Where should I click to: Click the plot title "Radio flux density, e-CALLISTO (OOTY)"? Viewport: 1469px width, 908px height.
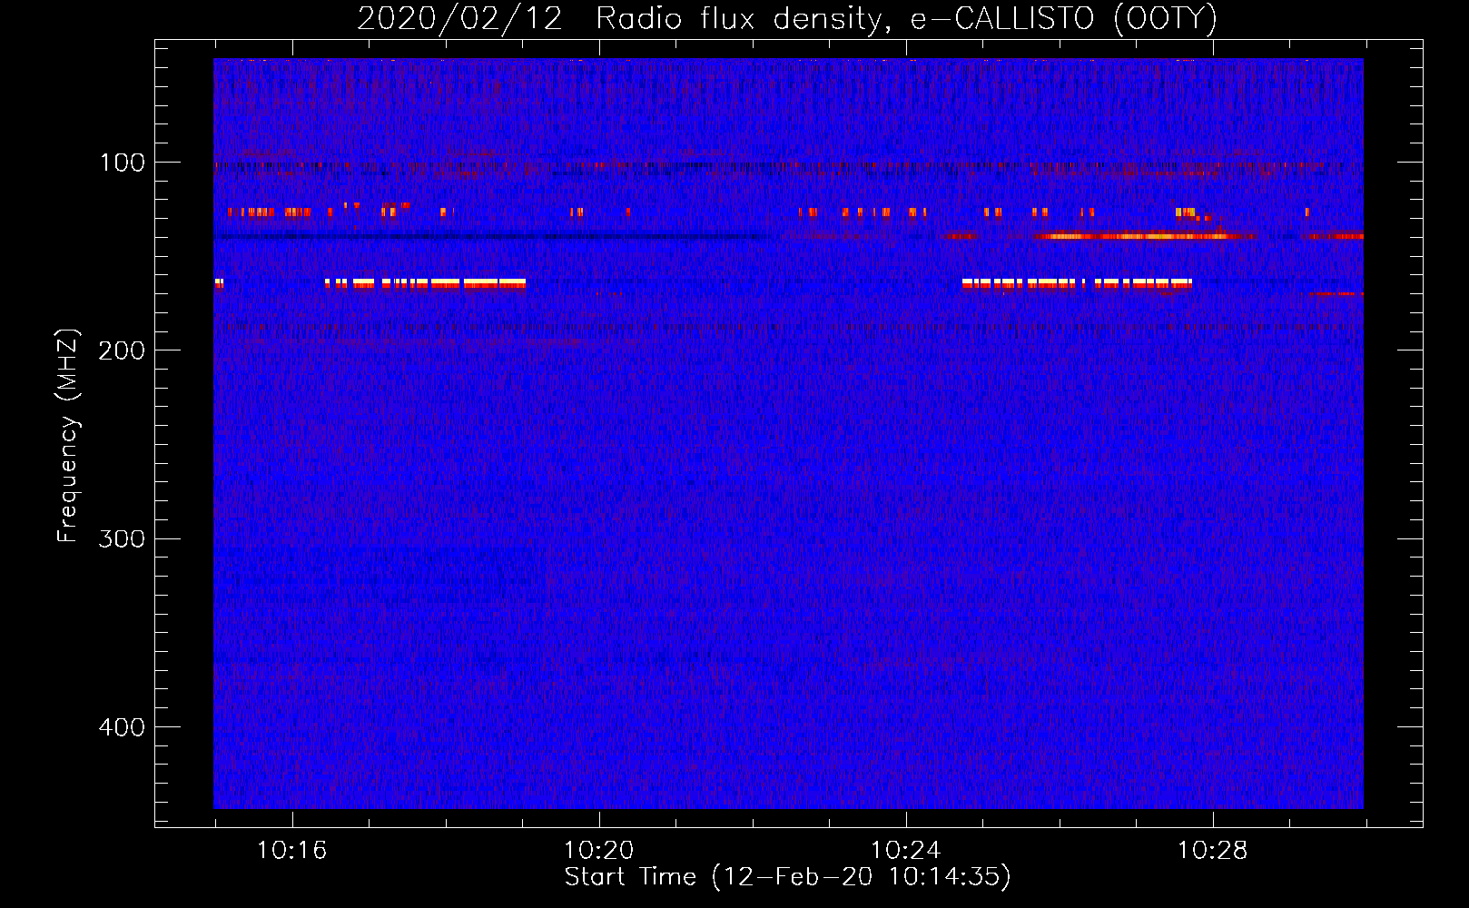pyautogui.click(x=906, y=19)
